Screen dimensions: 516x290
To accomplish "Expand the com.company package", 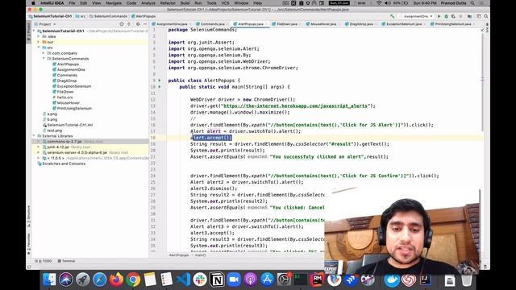I will [x=44, y=53].
